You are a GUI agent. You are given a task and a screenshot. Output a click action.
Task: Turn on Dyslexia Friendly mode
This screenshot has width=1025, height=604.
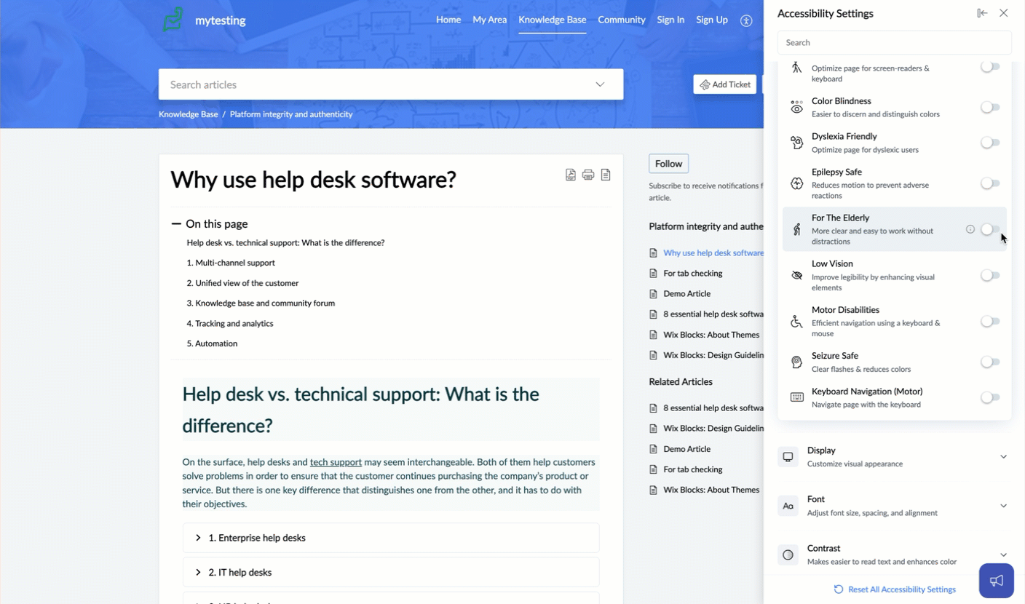click(x=990, y=143)
